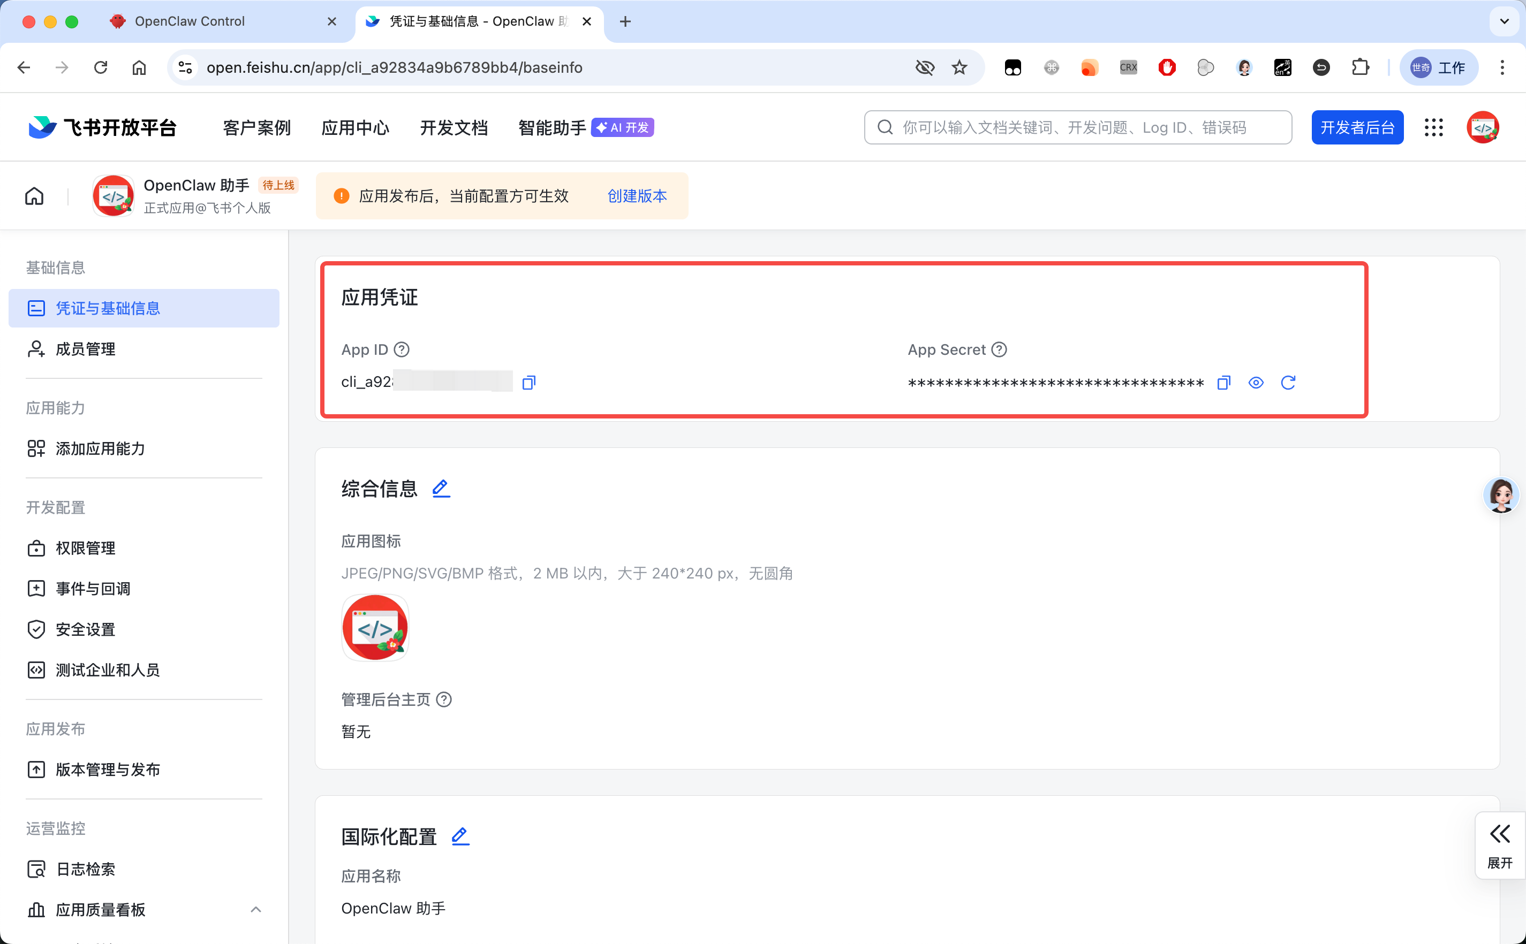Regenerate the App Secret
The height and width of the screenshot is (944, 1526).
coord(1288,382)
